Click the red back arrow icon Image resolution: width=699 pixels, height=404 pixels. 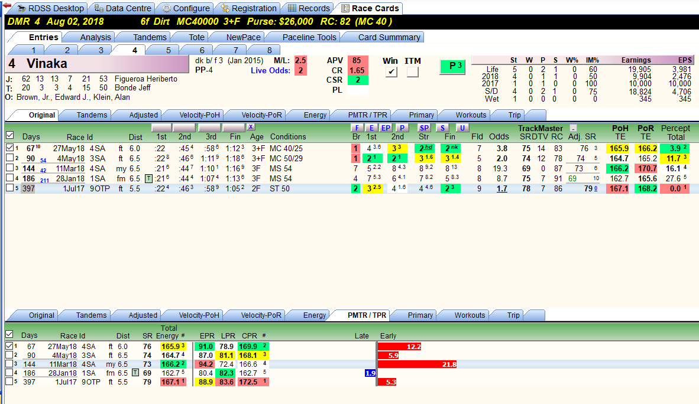click(x=7, y=5)
